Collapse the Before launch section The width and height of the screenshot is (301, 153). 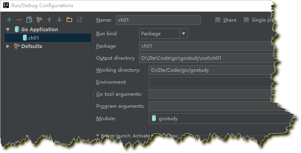[x=97, y=135]
